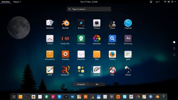Image resolution: width=178 pixels, height=100 pixels.
Task: Open the clock and calendar menu
Action: coord(89,2)
